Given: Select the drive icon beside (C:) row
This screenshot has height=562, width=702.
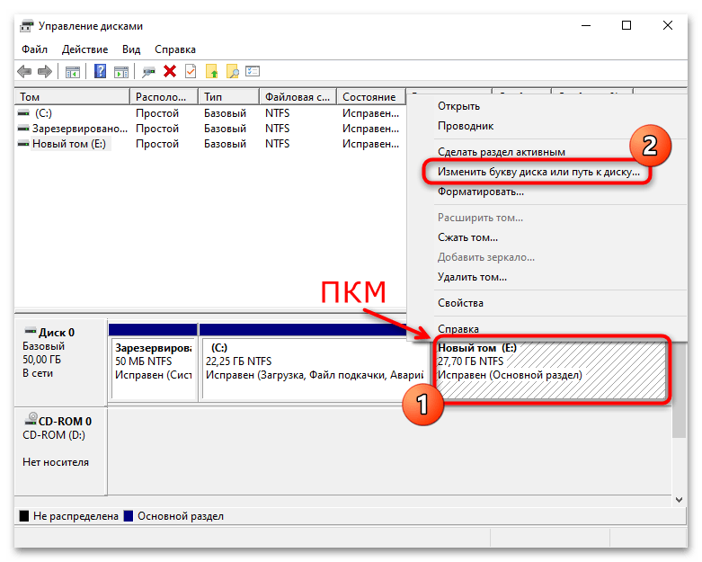Looking at the screenshot, I should (23, 113).
